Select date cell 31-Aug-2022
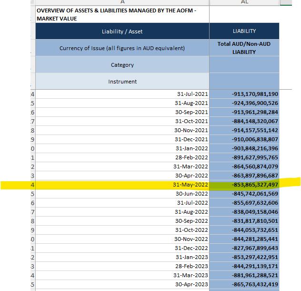 pyautogui.click(x=122, y=212)
